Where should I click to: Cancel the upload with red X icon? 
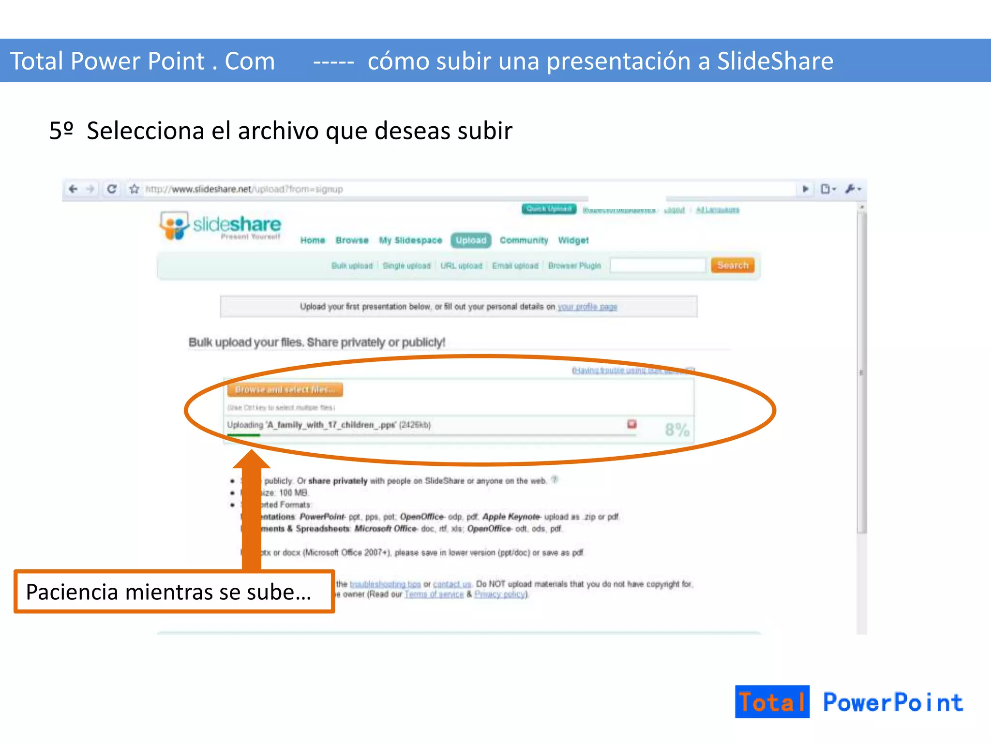coord(631,424)
